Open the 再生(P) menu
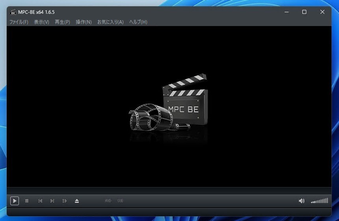 point(62,22)
